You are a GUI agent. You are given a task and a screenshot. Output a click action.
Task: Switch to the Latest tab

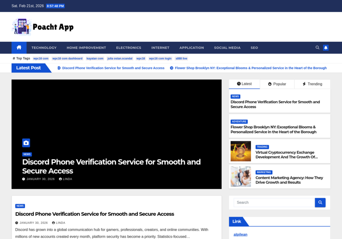coord(244,84)
